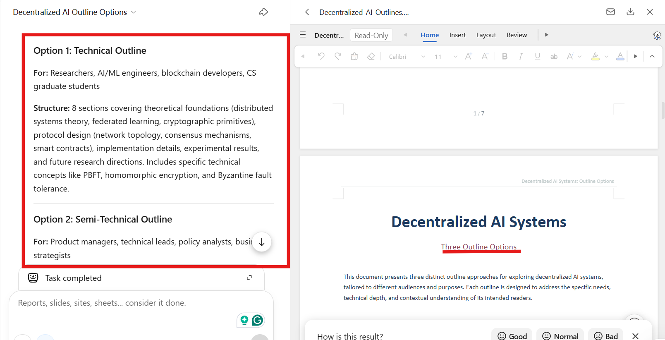Open the Calibri font dropdown
This screenshot has height=340, width=665.
[407, 57]
